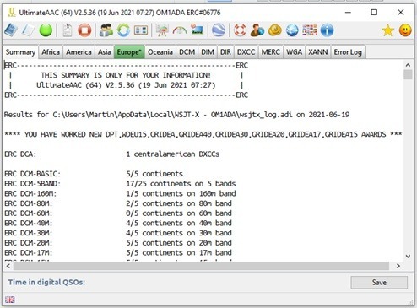Screen dimensions: 417x308
Task: Click the gold coins donate icon
Action: 275,30
